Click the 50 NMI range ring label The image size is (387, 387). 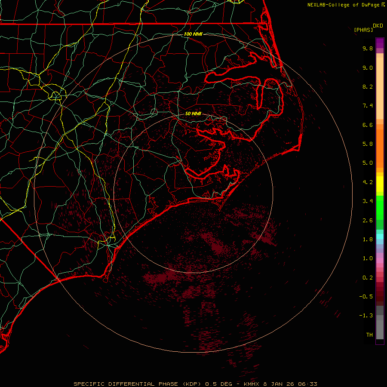coord(193,114)
